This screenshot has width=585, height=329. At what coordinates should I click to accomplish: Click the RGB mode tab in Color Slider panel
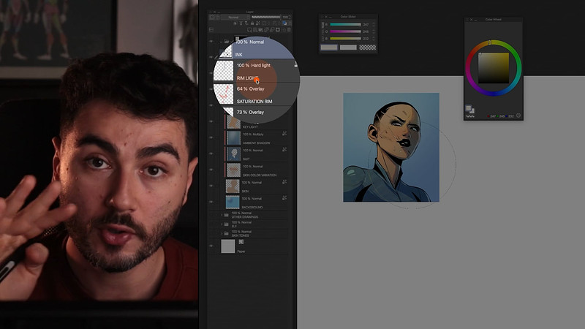(322, 25)
